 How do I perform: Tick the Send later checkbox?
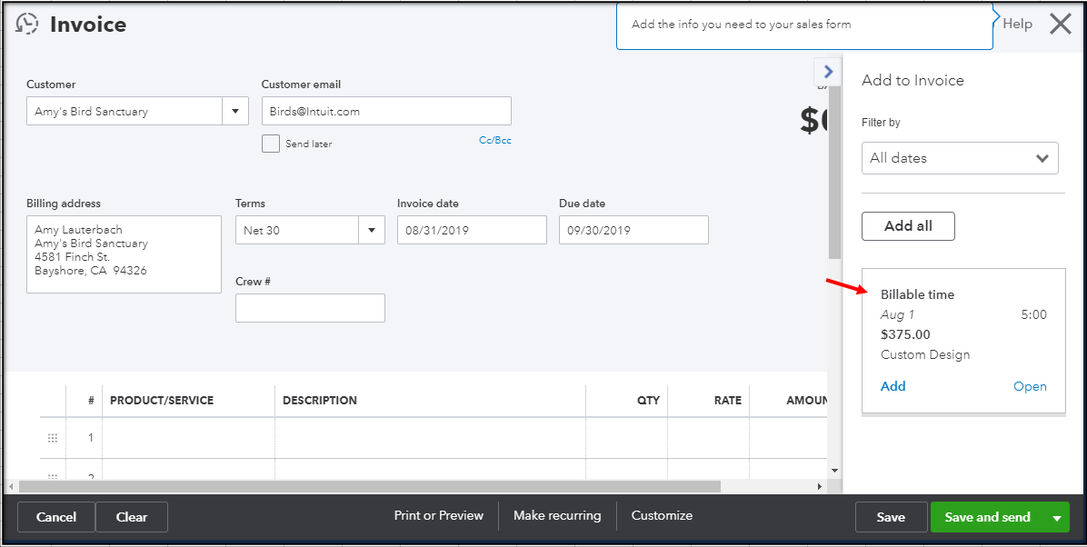coord(271,144)
